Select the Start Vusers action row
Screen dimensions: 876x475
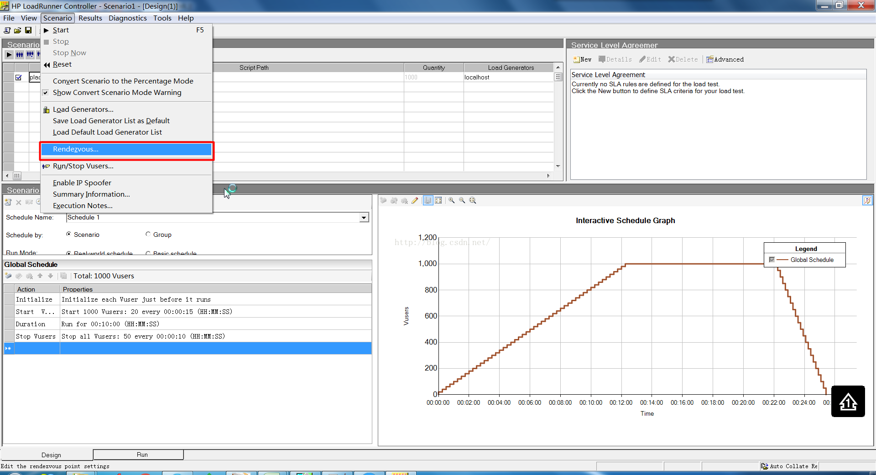pyautogui.click(x=188, y=312)
